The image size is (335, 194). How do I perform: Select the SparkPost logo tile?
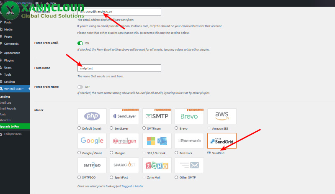click(124, 165)
